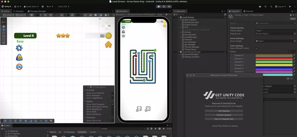
Task: Lock the Hierarchy panel with the padlock
Action: point(222,11)
